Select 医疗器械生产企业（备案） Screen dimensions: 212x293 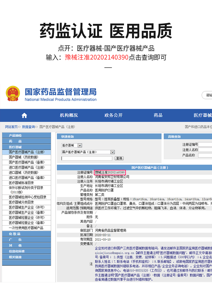pos(27,213)
